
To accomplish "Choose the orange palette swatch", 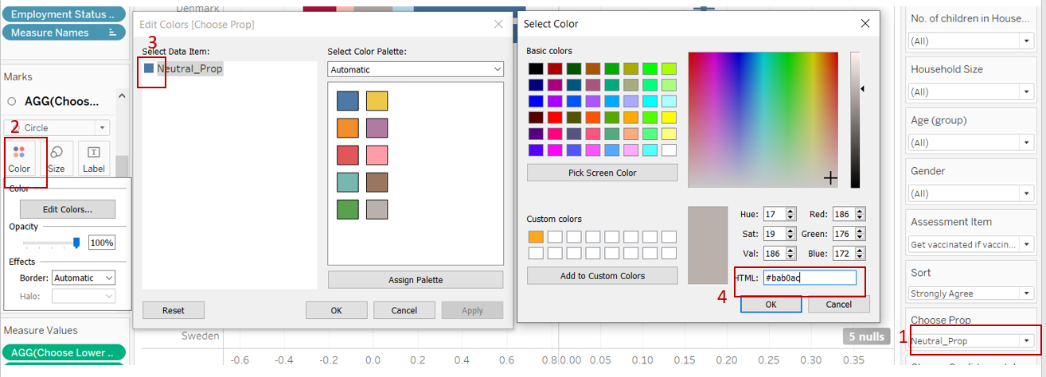I will click(347, 128).
